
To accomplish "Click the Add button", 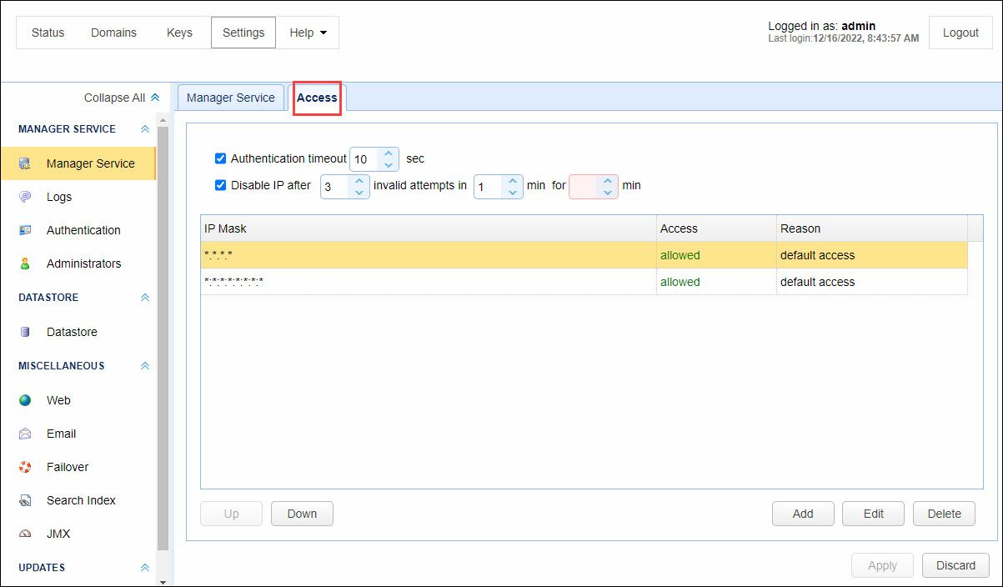I will pos(803,514).
